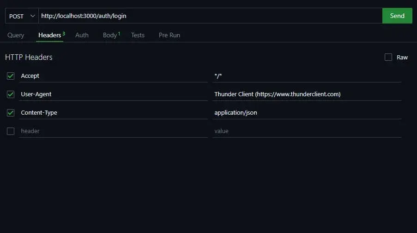Switch to the Query tab
This screenshot has width=417, height=233.
pyautogui.click(x=16, y=35)
